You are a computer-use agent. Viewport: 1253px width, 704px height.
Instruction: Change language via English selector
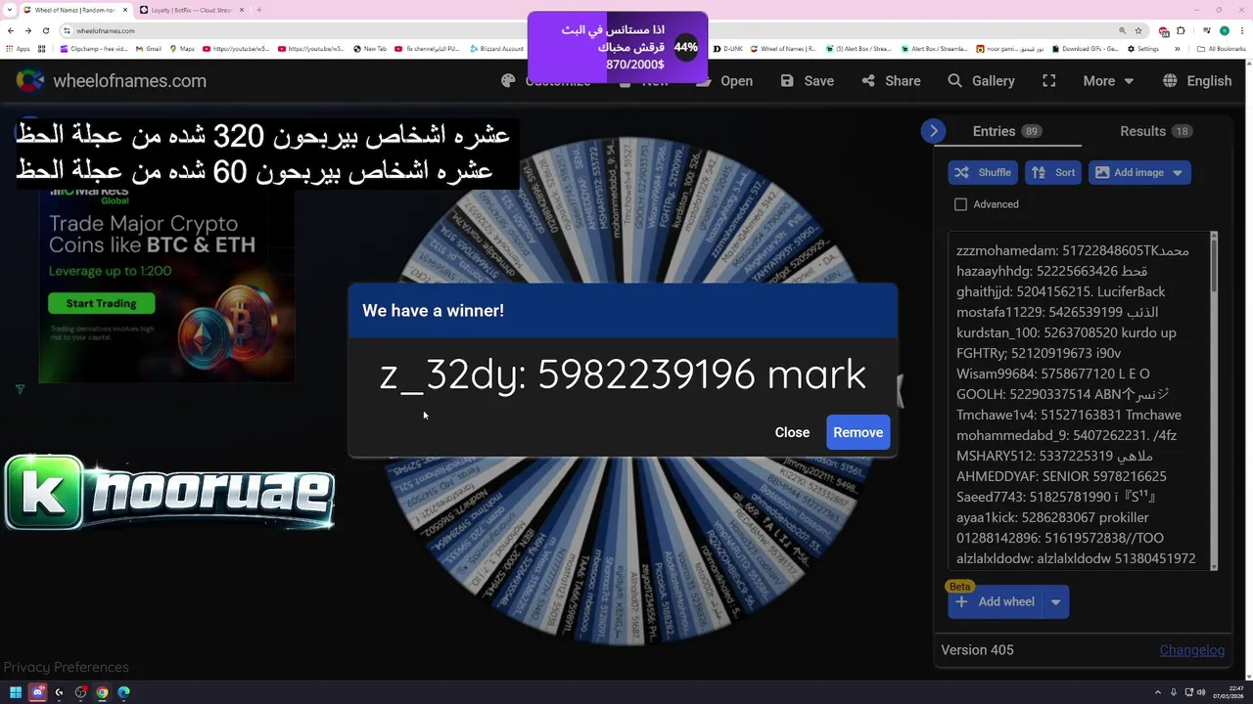click(1197, 81)
